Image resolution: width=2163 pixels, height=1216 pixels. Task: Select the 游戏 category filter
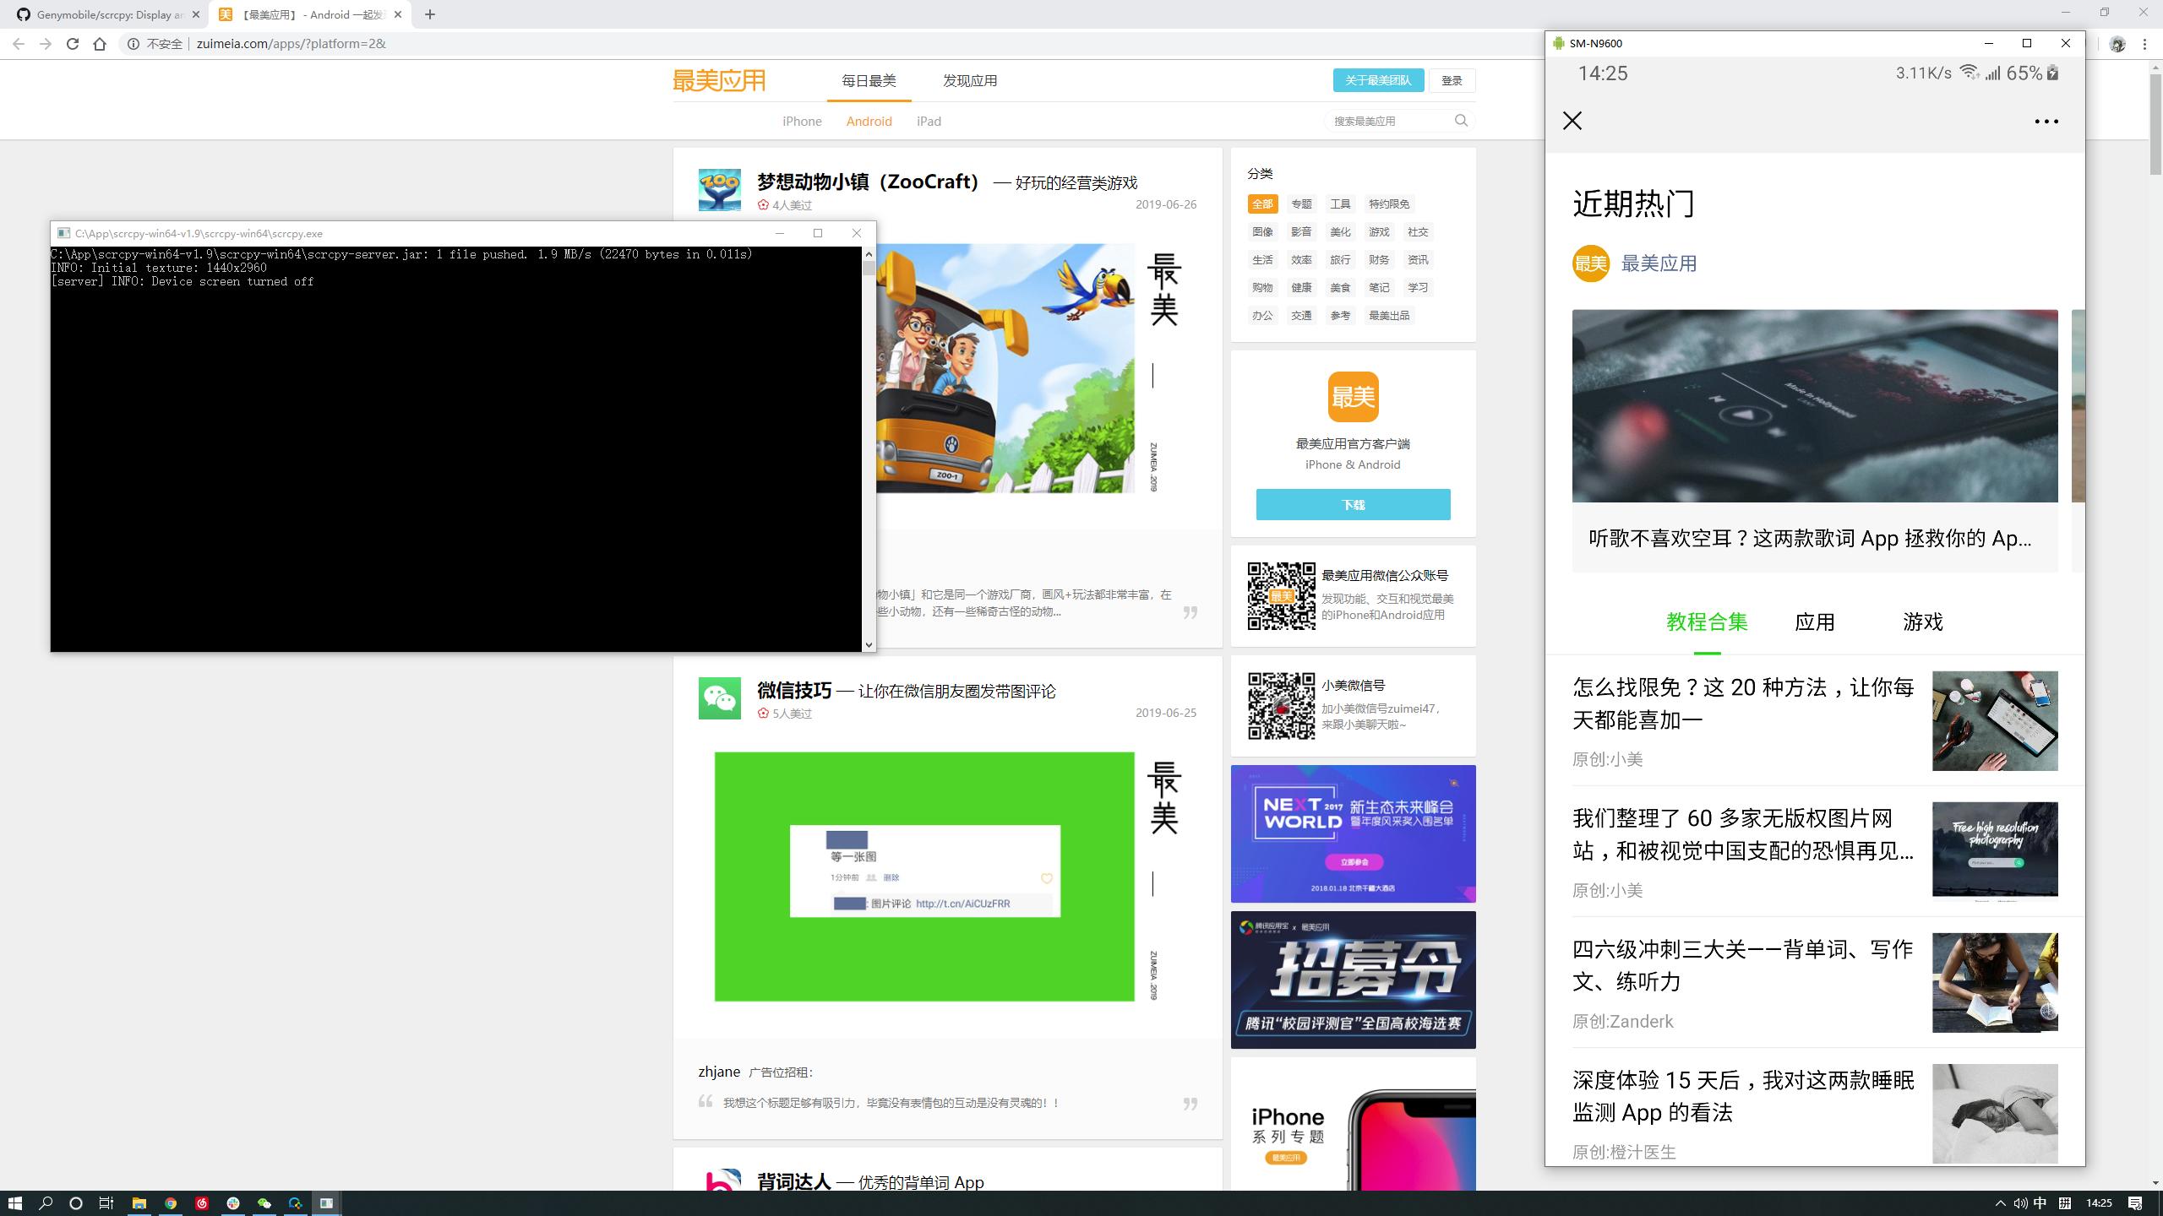tap(1379, 231)
